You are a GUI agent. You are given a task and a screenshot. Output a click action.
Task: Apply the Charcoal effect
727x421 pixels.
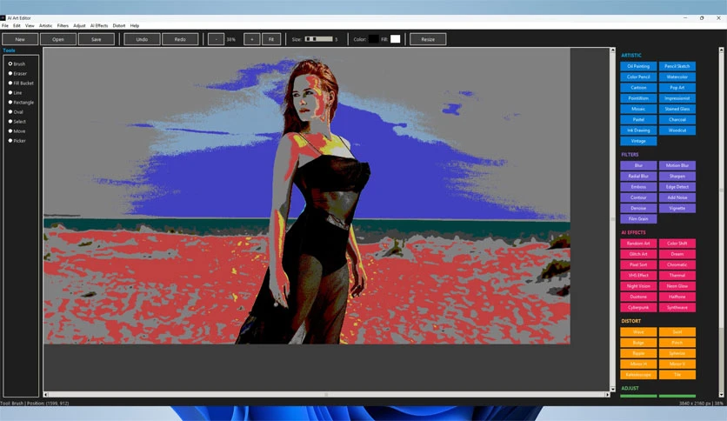677,120
